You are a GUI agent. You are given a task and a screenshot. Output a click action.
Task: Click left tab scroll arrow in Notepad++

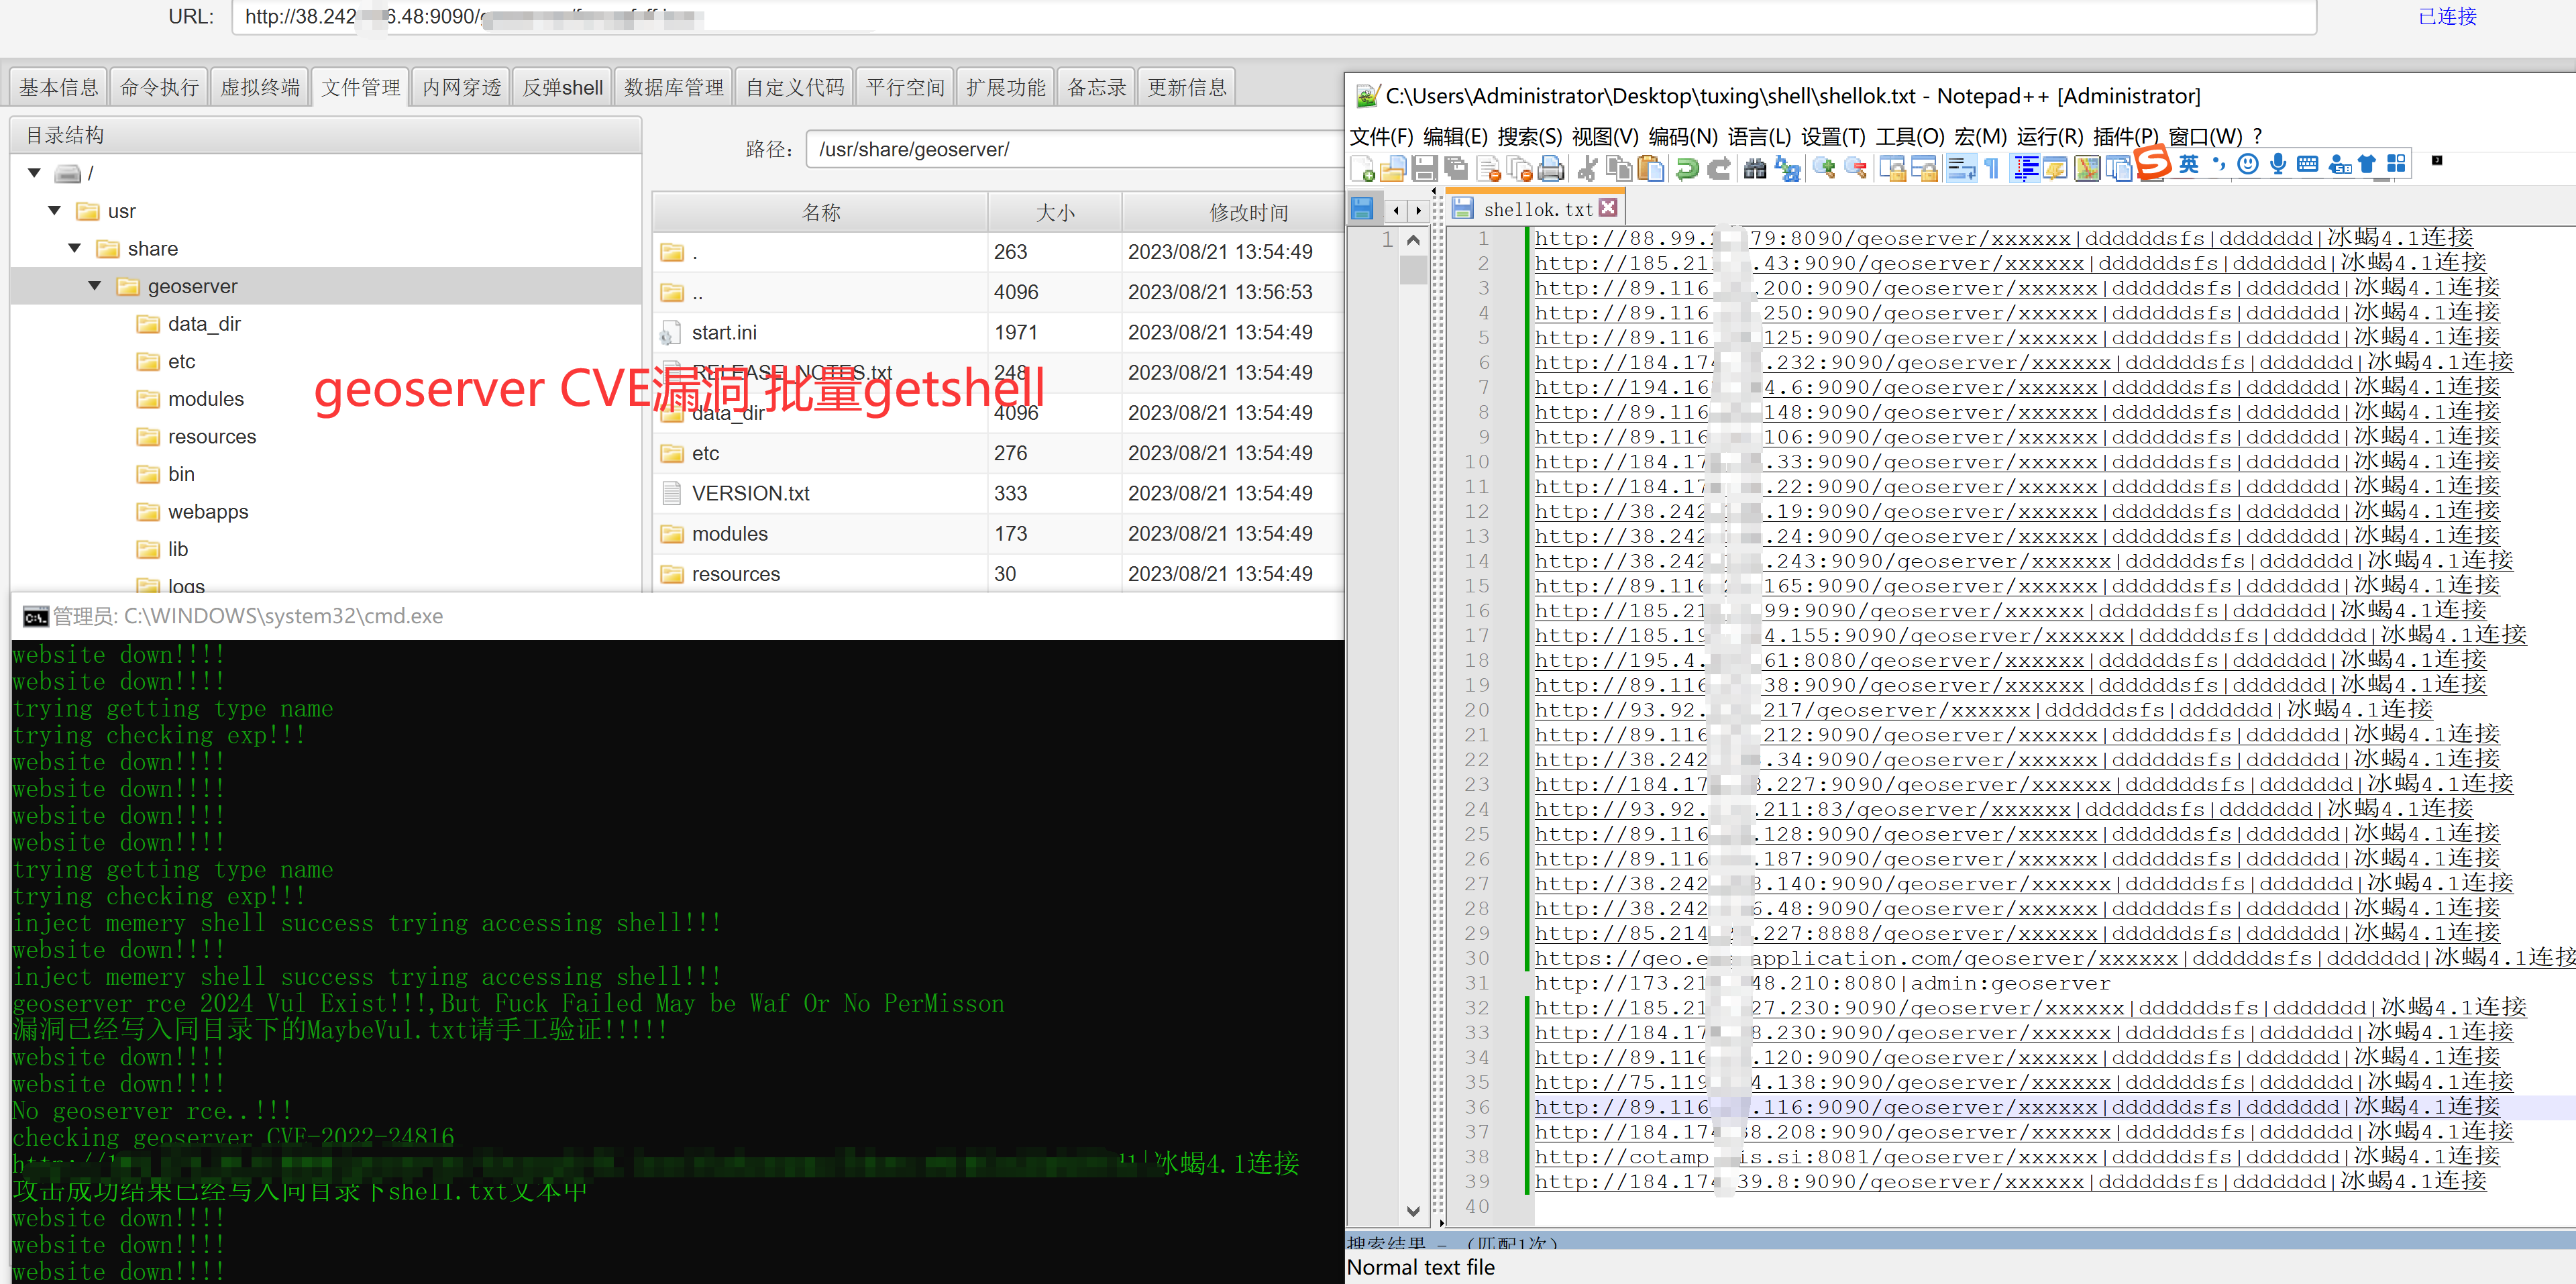click(x=1396, y=210)
